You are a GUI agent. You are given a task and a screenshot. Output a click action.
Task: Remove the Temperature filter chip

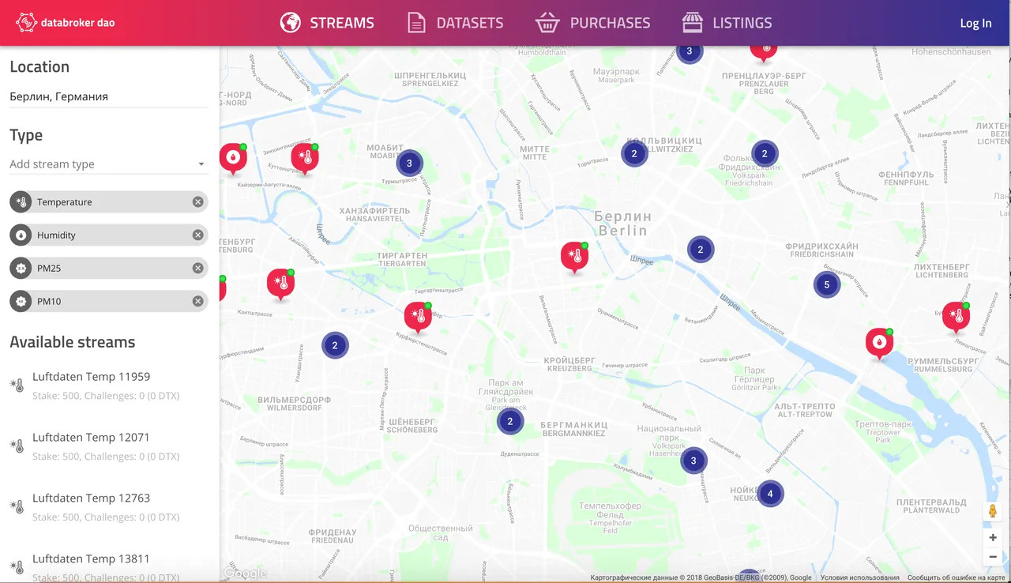click(x=198, y=202)
